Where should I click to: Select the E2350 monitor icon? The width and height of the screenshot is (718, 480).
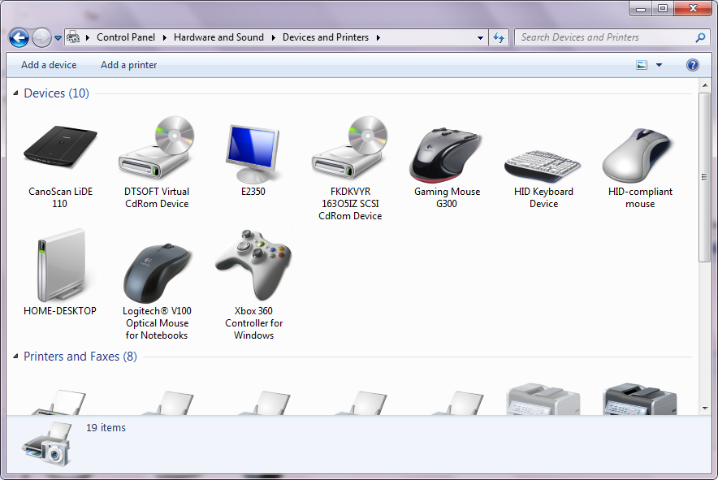tap(253, 154)
